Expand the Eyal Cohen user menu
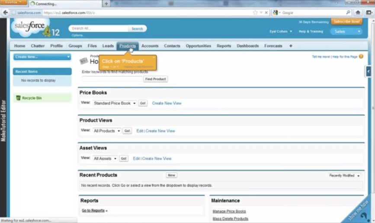 coord(281,31)
